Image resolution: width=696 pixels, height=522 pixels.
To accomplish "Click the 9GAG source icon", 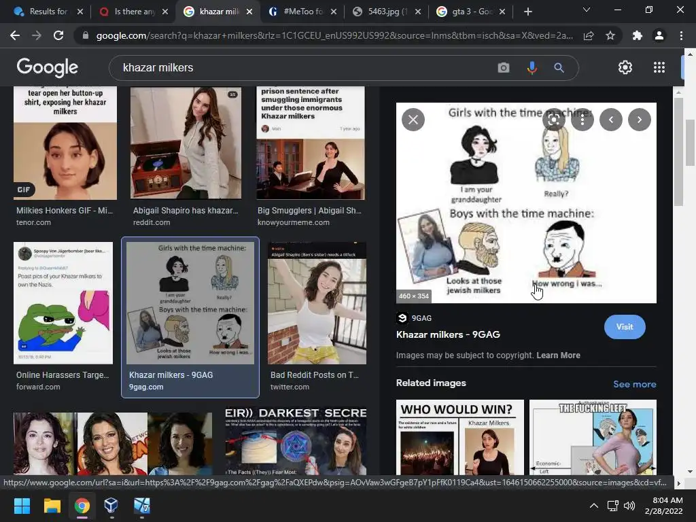I will pyautogui.click(x=402, y=318).
